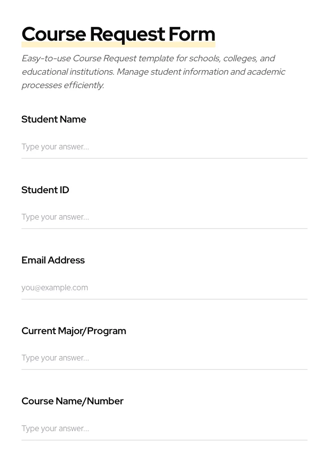Click "processes efficiently" in the description

pos(63,85)
